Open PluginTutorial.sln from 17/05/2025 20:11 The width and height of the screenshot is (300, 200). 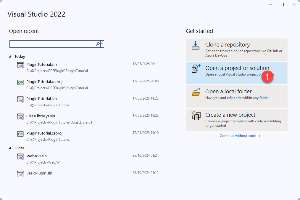pos(41,64)
